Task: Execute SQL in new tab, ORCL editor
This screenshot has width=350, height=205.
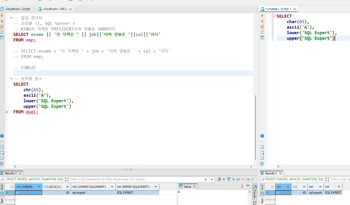Action: [2, 21]
